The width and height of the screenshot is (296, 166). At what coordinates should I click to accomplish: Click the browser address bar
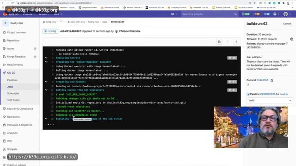[x=132, y=3]
